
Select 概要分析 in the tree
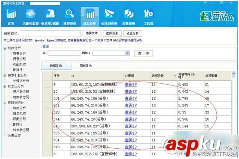[19, 53]
